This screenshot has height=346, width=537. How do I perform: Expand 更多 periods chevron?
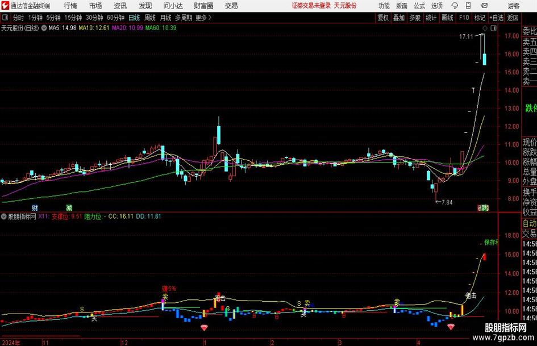[210, 18]
